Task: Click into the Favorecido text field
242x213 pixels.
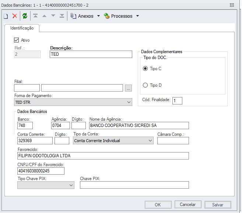Action: tap(103, 156)
